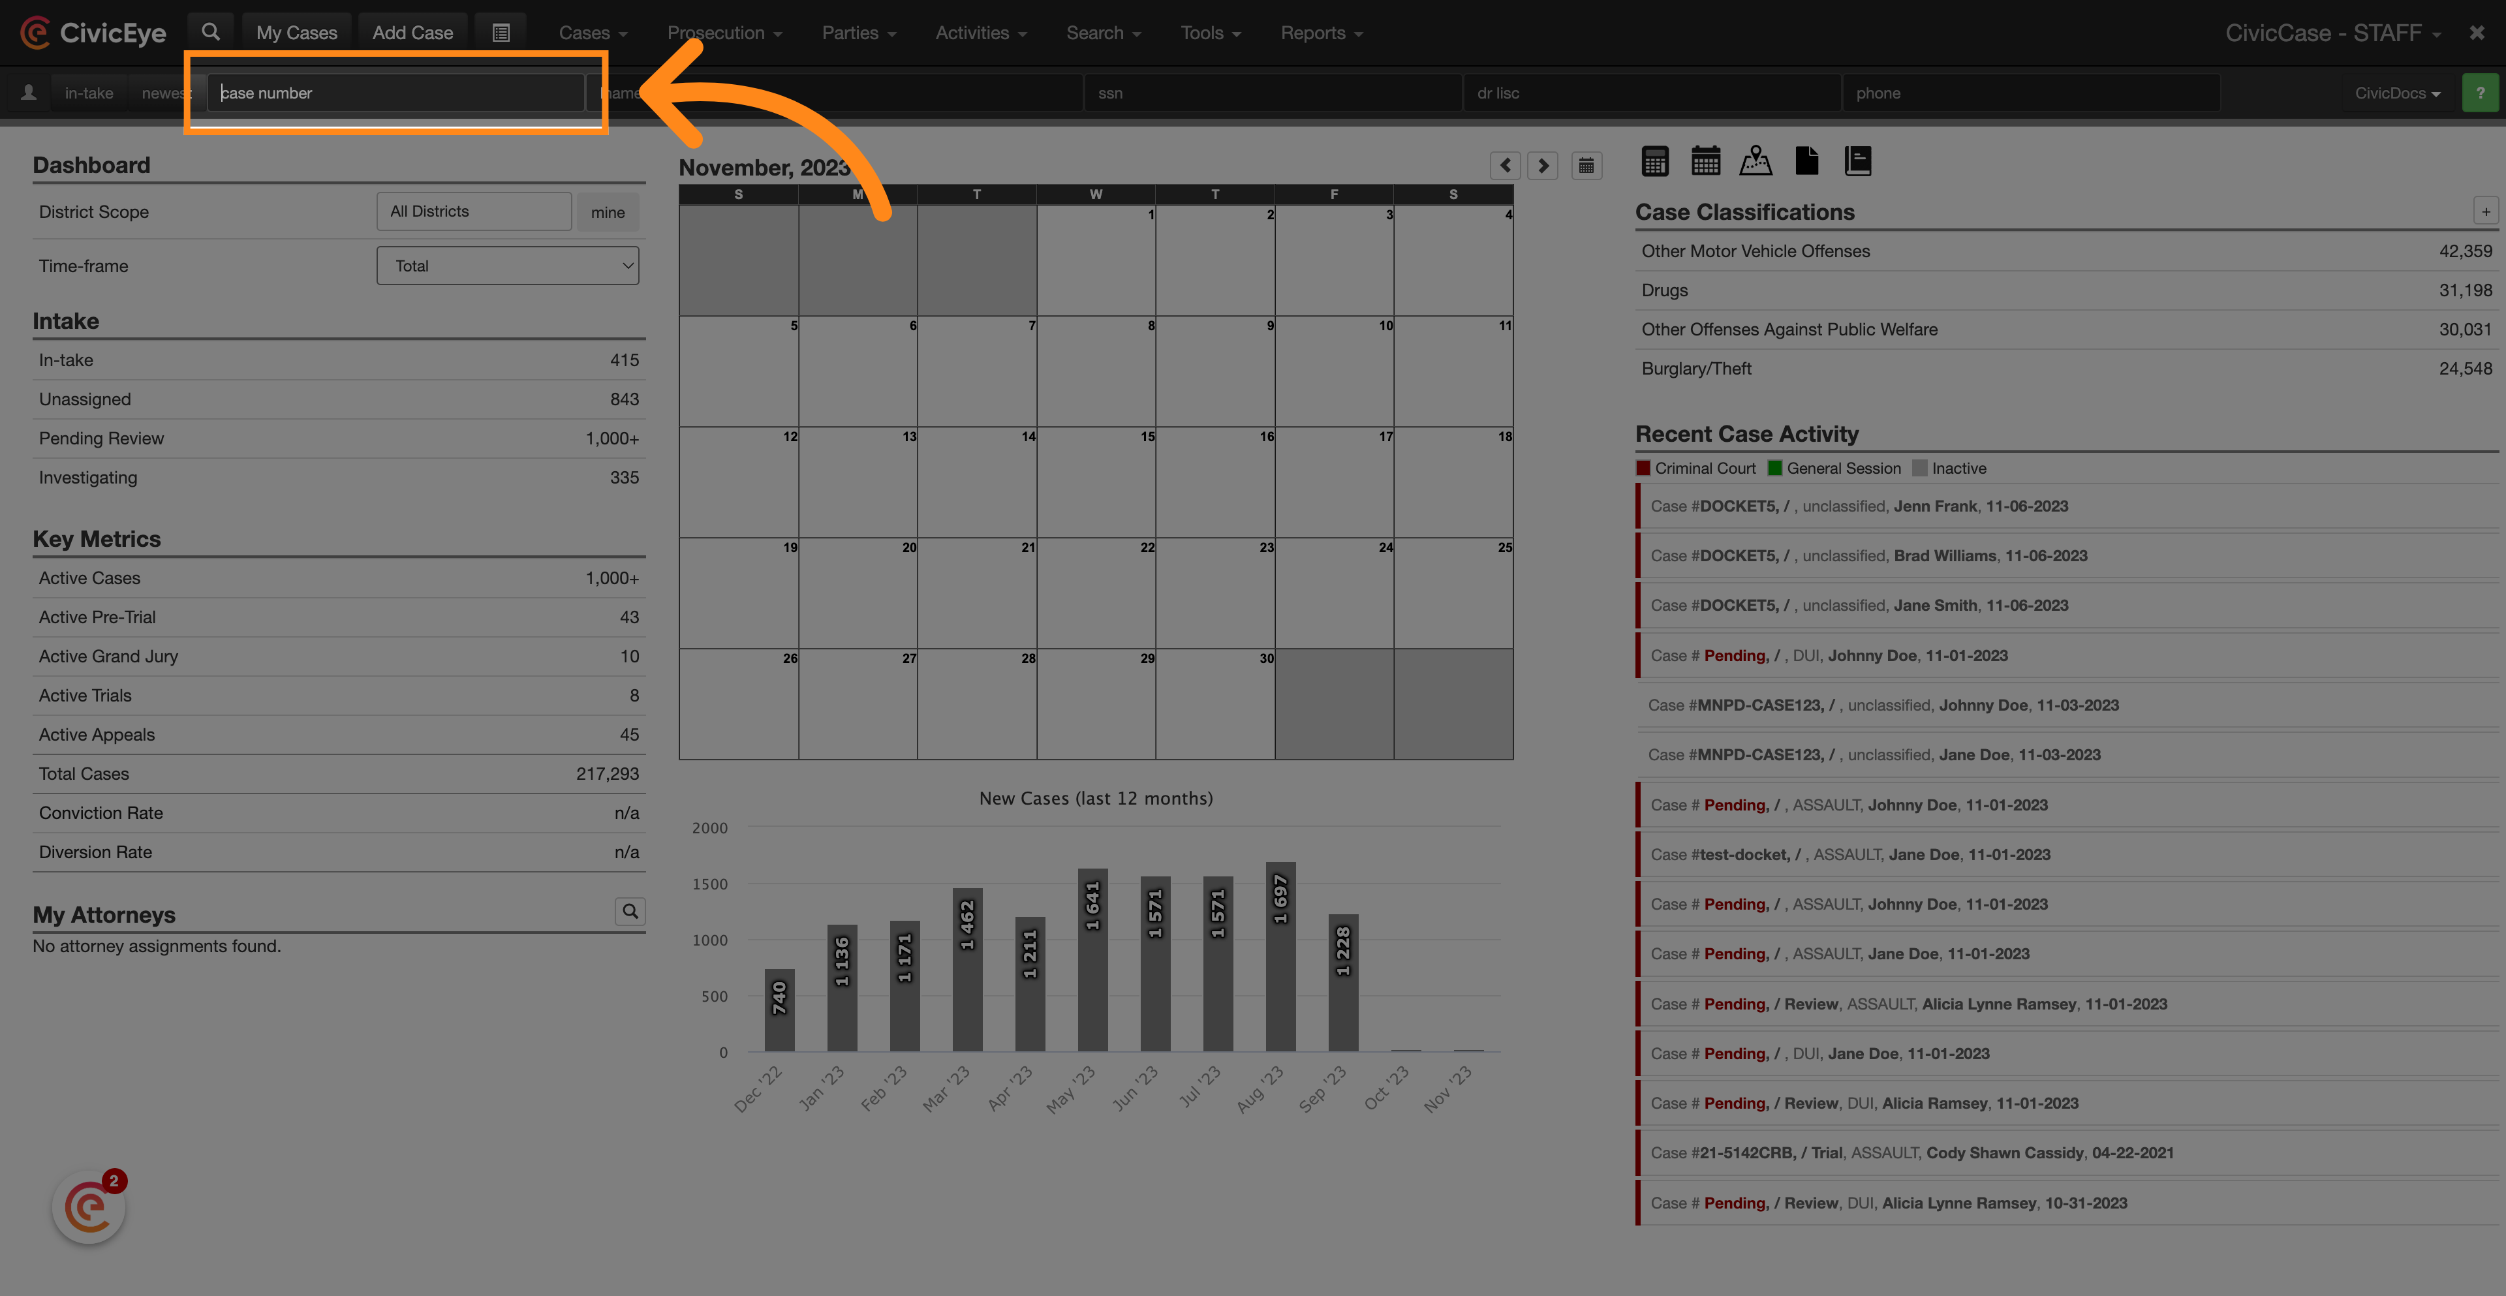
Task: Open the Pending Review intake row
Action: click(339, 439)
